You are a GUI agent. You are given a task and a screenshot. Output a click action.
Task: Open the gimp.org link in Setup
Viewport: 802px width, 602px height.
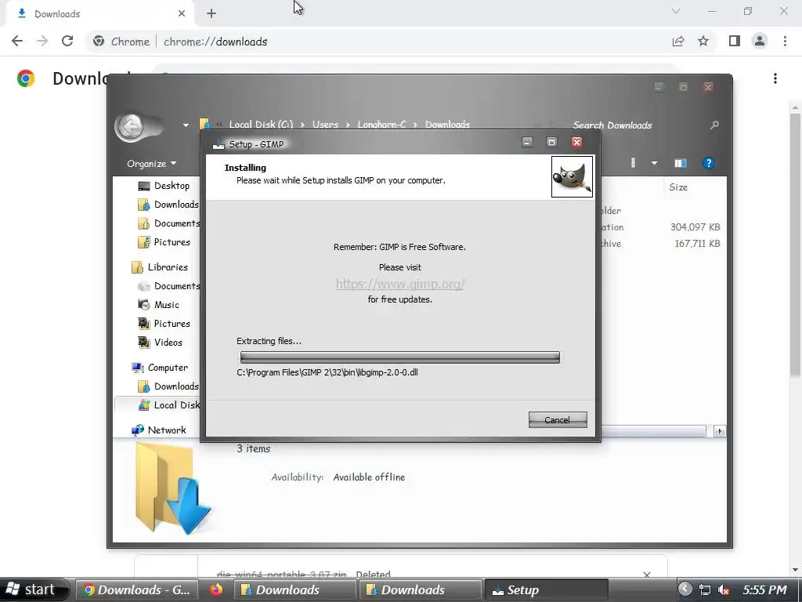tap(400, 284)
